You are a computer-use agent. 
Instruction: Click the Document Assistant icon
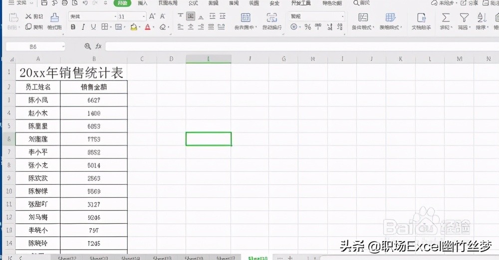click(x=421, y=17)
